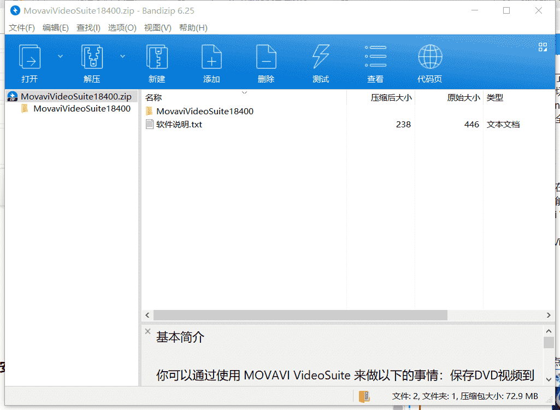The height and width of the screenshot is (410, 560).
Task: Open the View (视图) menu
Action: tap(157, 27)
